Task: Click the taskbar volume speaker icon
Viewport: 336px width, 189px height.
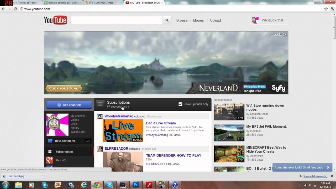Action: (310, 185)
